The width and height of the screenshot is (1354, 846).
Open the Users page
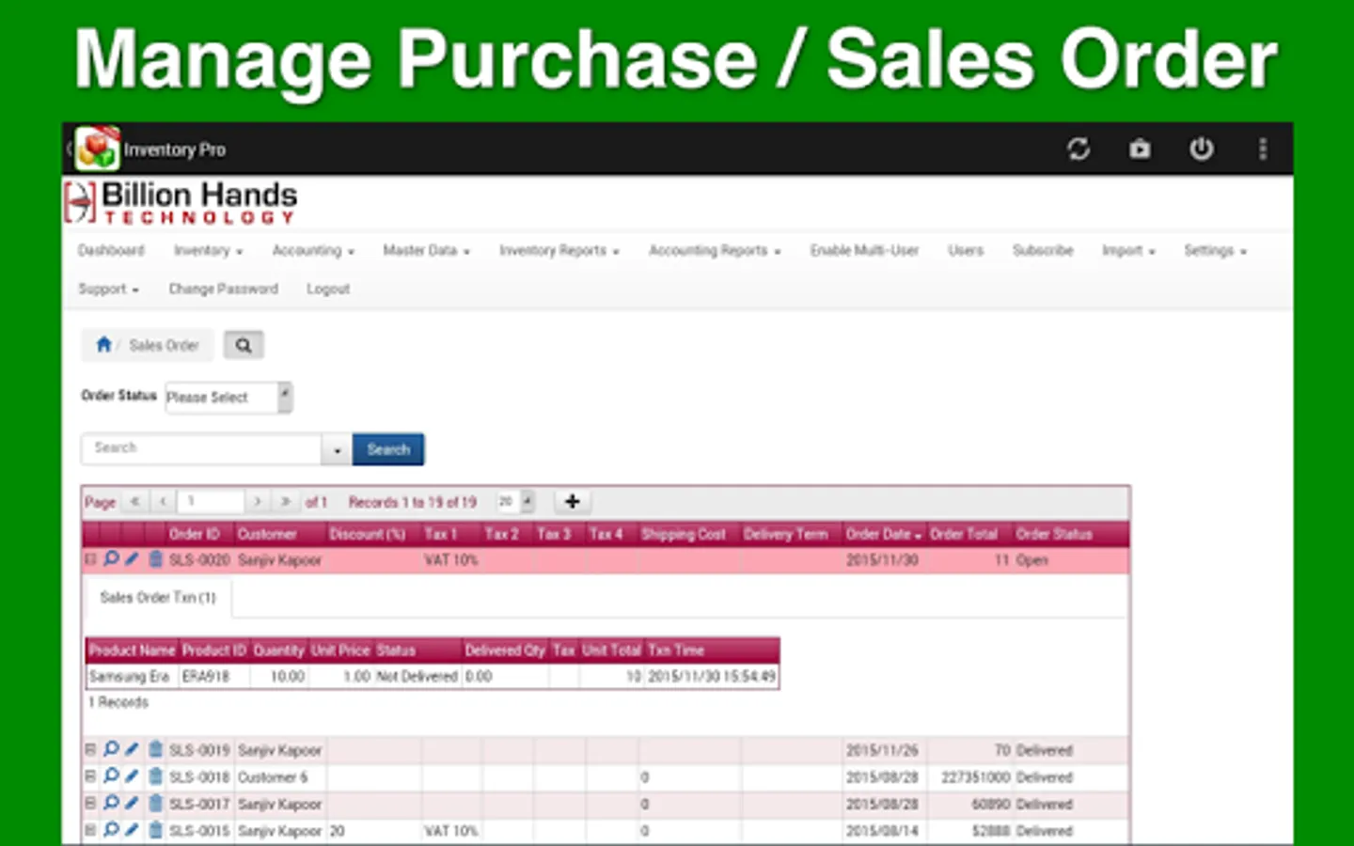point(966,250)
